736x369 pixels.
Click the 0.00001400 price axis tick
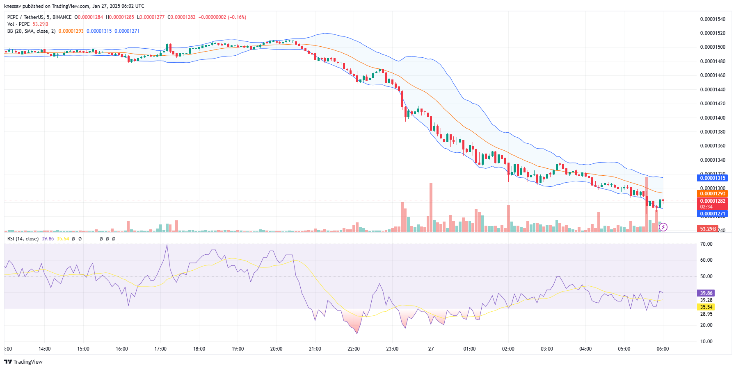pos(713,118)
